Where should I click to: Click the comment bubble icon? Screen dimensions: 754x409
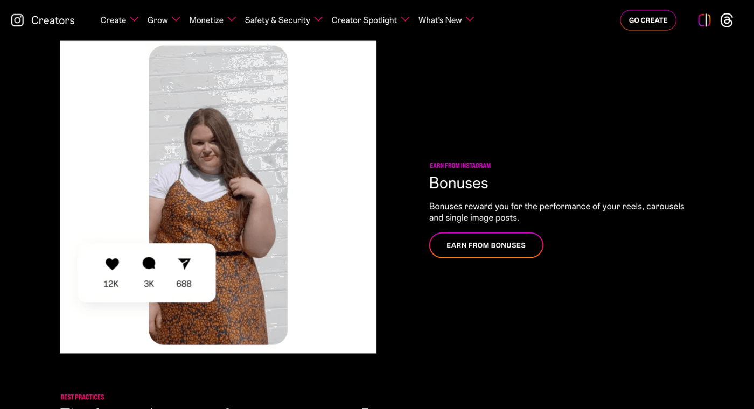tap(149, 263)
